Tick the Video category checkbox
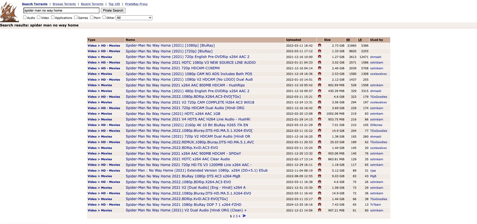The width and height of the screenshot is (477, 224). (39, 17)
